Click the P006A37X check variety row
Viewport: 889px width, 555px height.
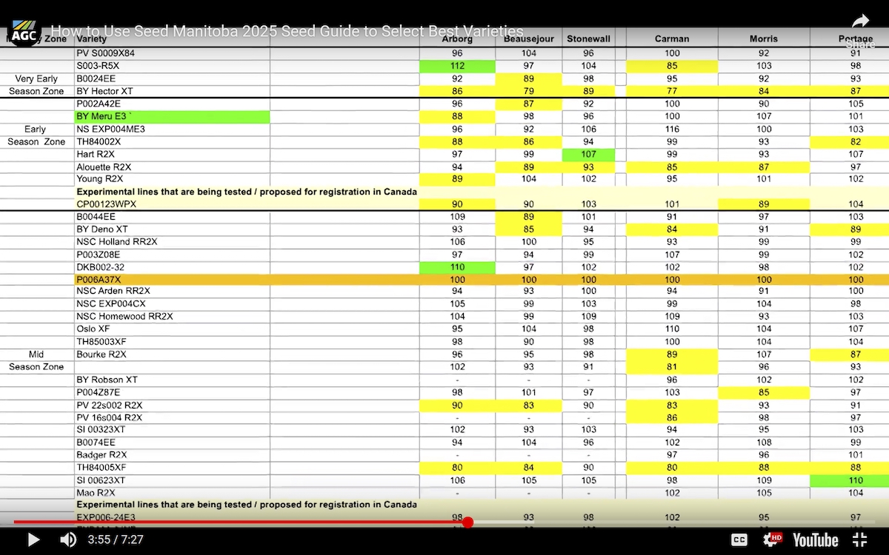[444, 279]
